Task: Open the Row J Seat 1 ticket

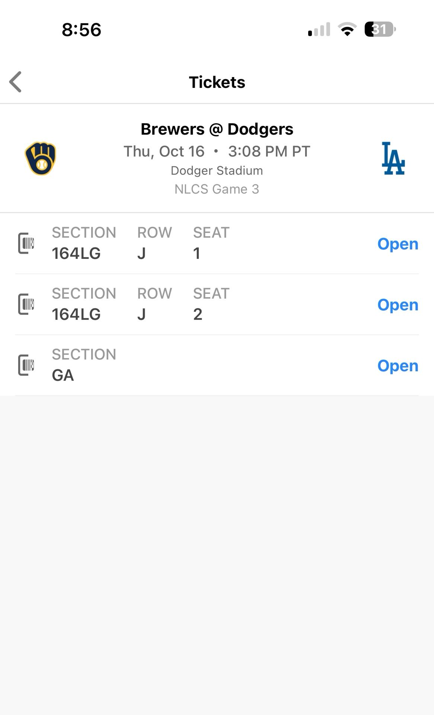Action: (x=398, y=244)
